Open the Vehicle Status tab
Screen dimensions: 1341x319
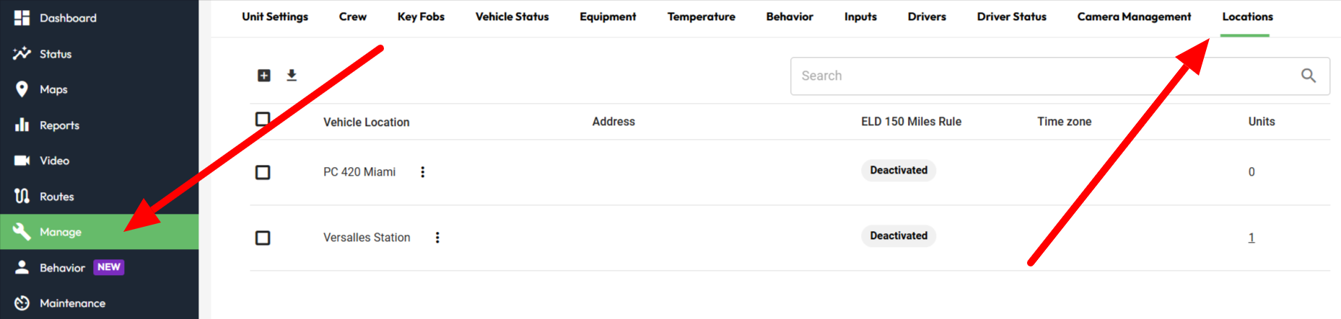[x=512, y=17]
